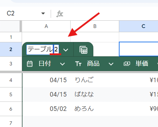158x127 pixels.
Task: Click the formula bar input area
Action: (x=111, y=14)
